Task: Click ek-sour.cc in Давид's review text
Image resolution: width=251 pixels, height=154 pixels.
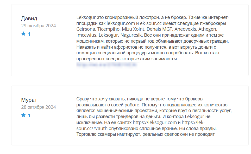Action: click(151, 24)
